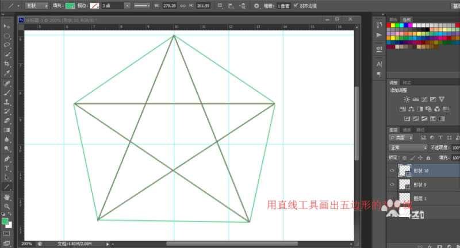The width and height of the screenshot is (460, 248).
Task: Switch to the 色板 swatches tab
Action: coord(407,19)
